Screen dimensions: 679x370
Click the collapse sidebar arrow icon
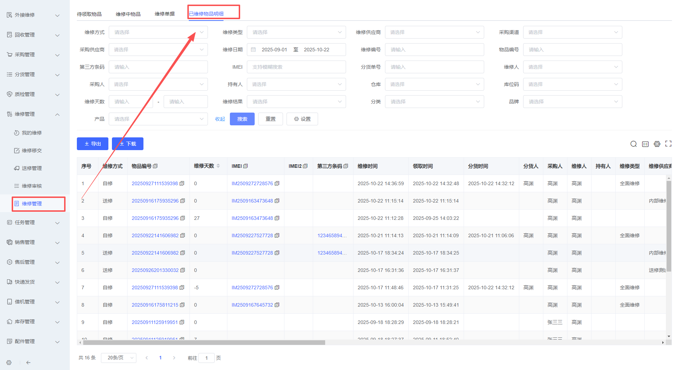coord(28,363)
